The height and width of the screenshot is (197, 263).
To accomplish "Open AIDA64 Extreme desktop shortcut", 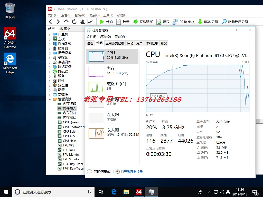I will pos(10,38).
